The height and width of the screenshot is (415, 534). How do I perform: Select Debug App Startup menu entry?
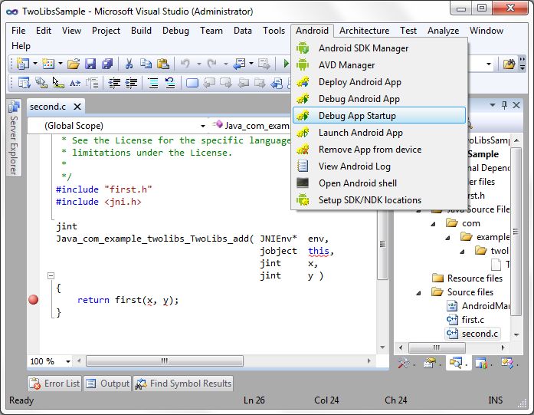379,116
